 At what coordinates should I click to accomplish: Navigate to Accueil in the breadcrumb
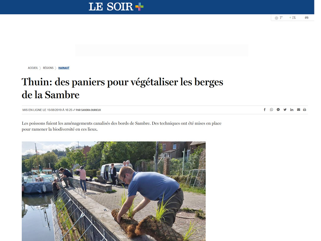(x=33, y=68)
